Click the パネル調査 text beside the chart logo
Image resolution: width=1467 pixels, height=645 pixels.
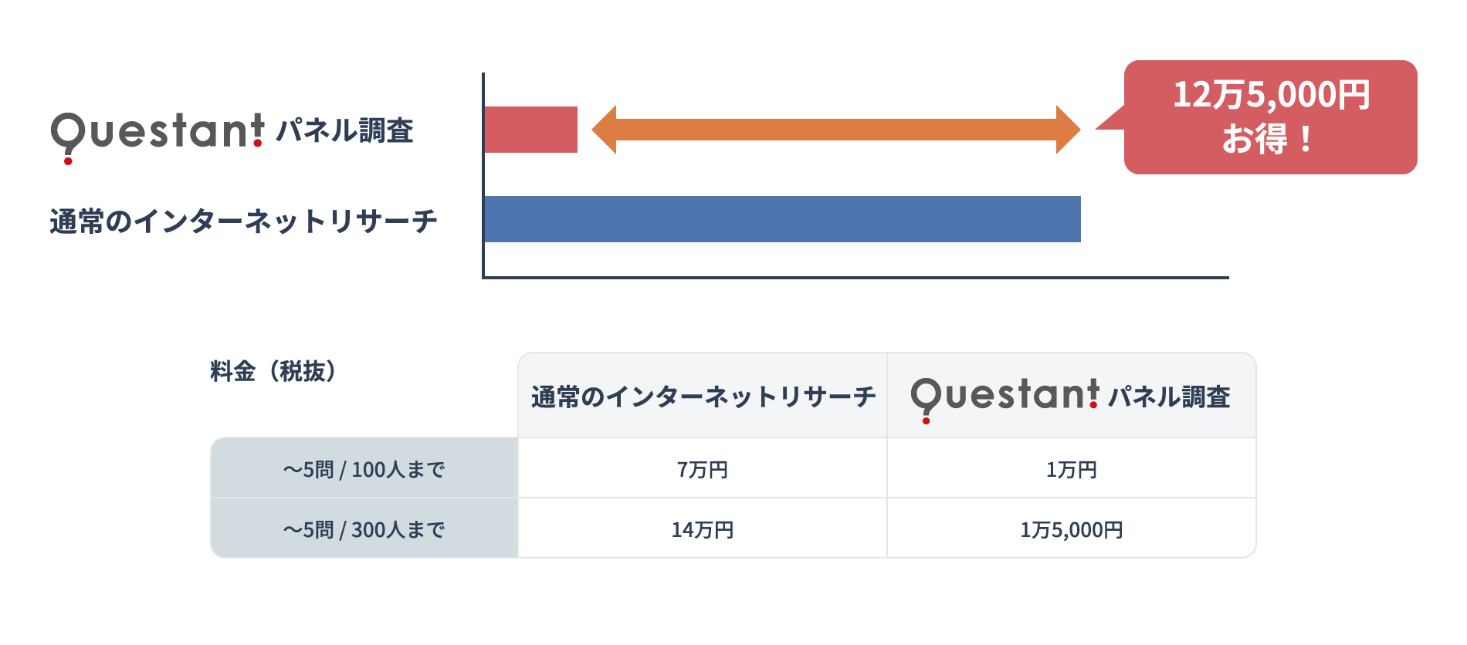pos(344,131)
